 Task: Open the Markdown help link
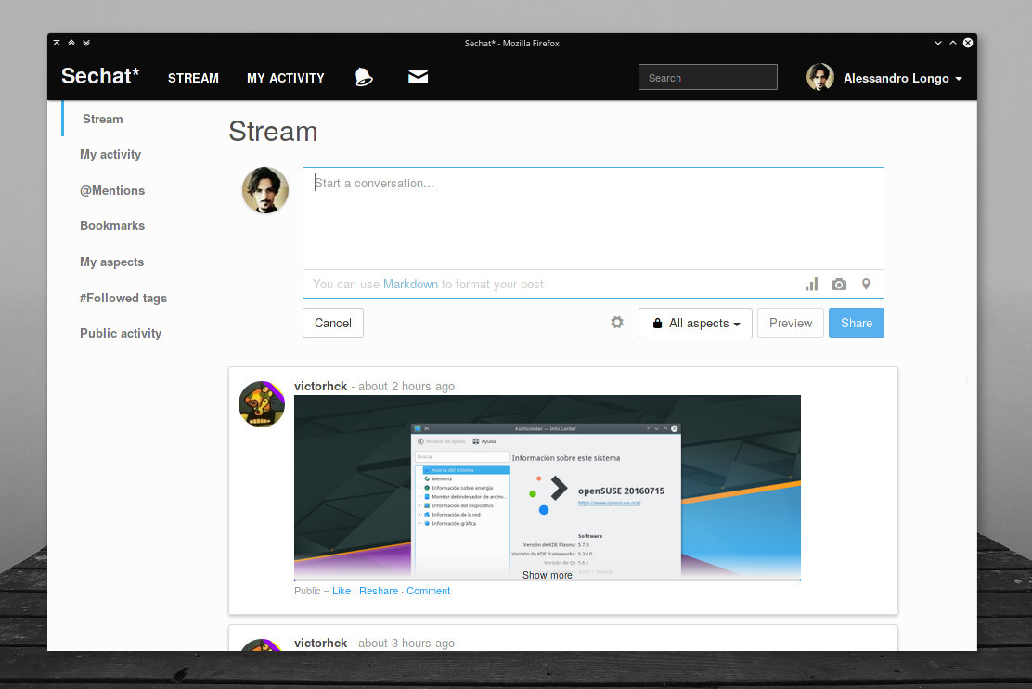pyautogui.click(x=410, y=284)
